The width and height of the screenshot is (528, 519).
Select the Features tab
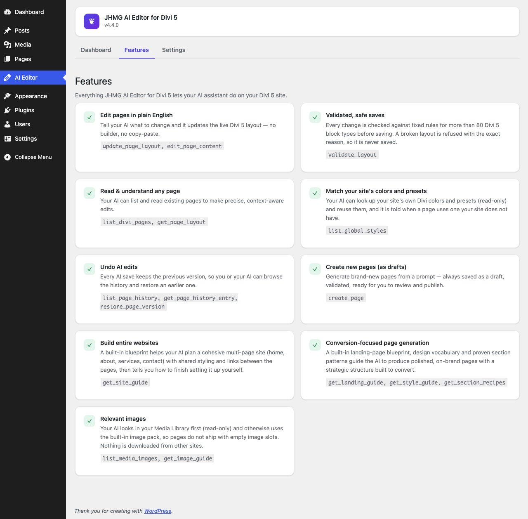pos(137,50)
